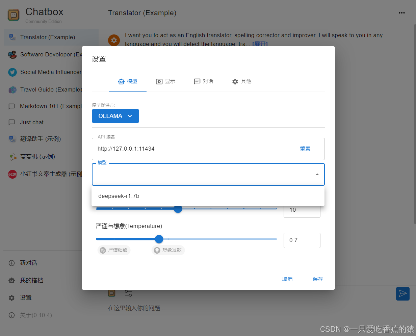Click the Chatbox app logo icon
This screenshot has width=416, height=336.
[x=14, y=15]
